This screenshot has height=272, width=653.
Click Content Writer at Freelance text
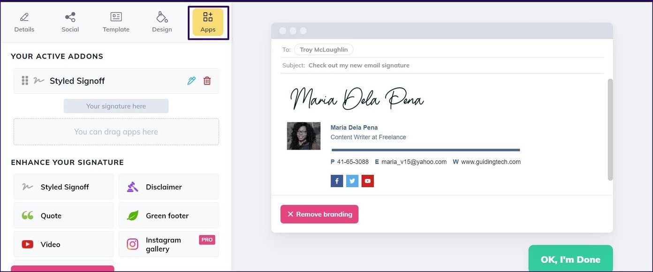368,137
